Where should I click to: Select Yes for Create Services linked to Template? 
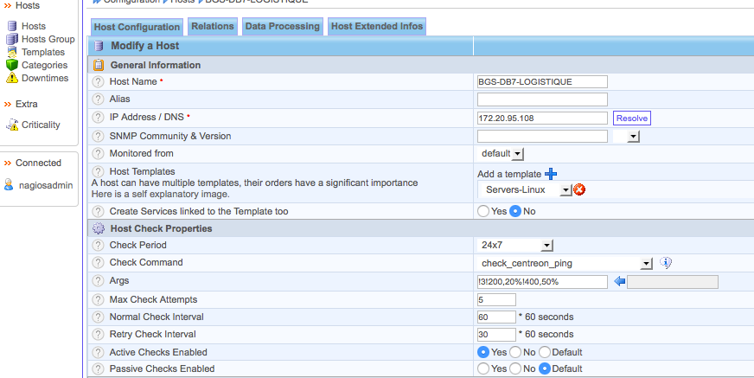pyautogui.click(x=483, y=211)
